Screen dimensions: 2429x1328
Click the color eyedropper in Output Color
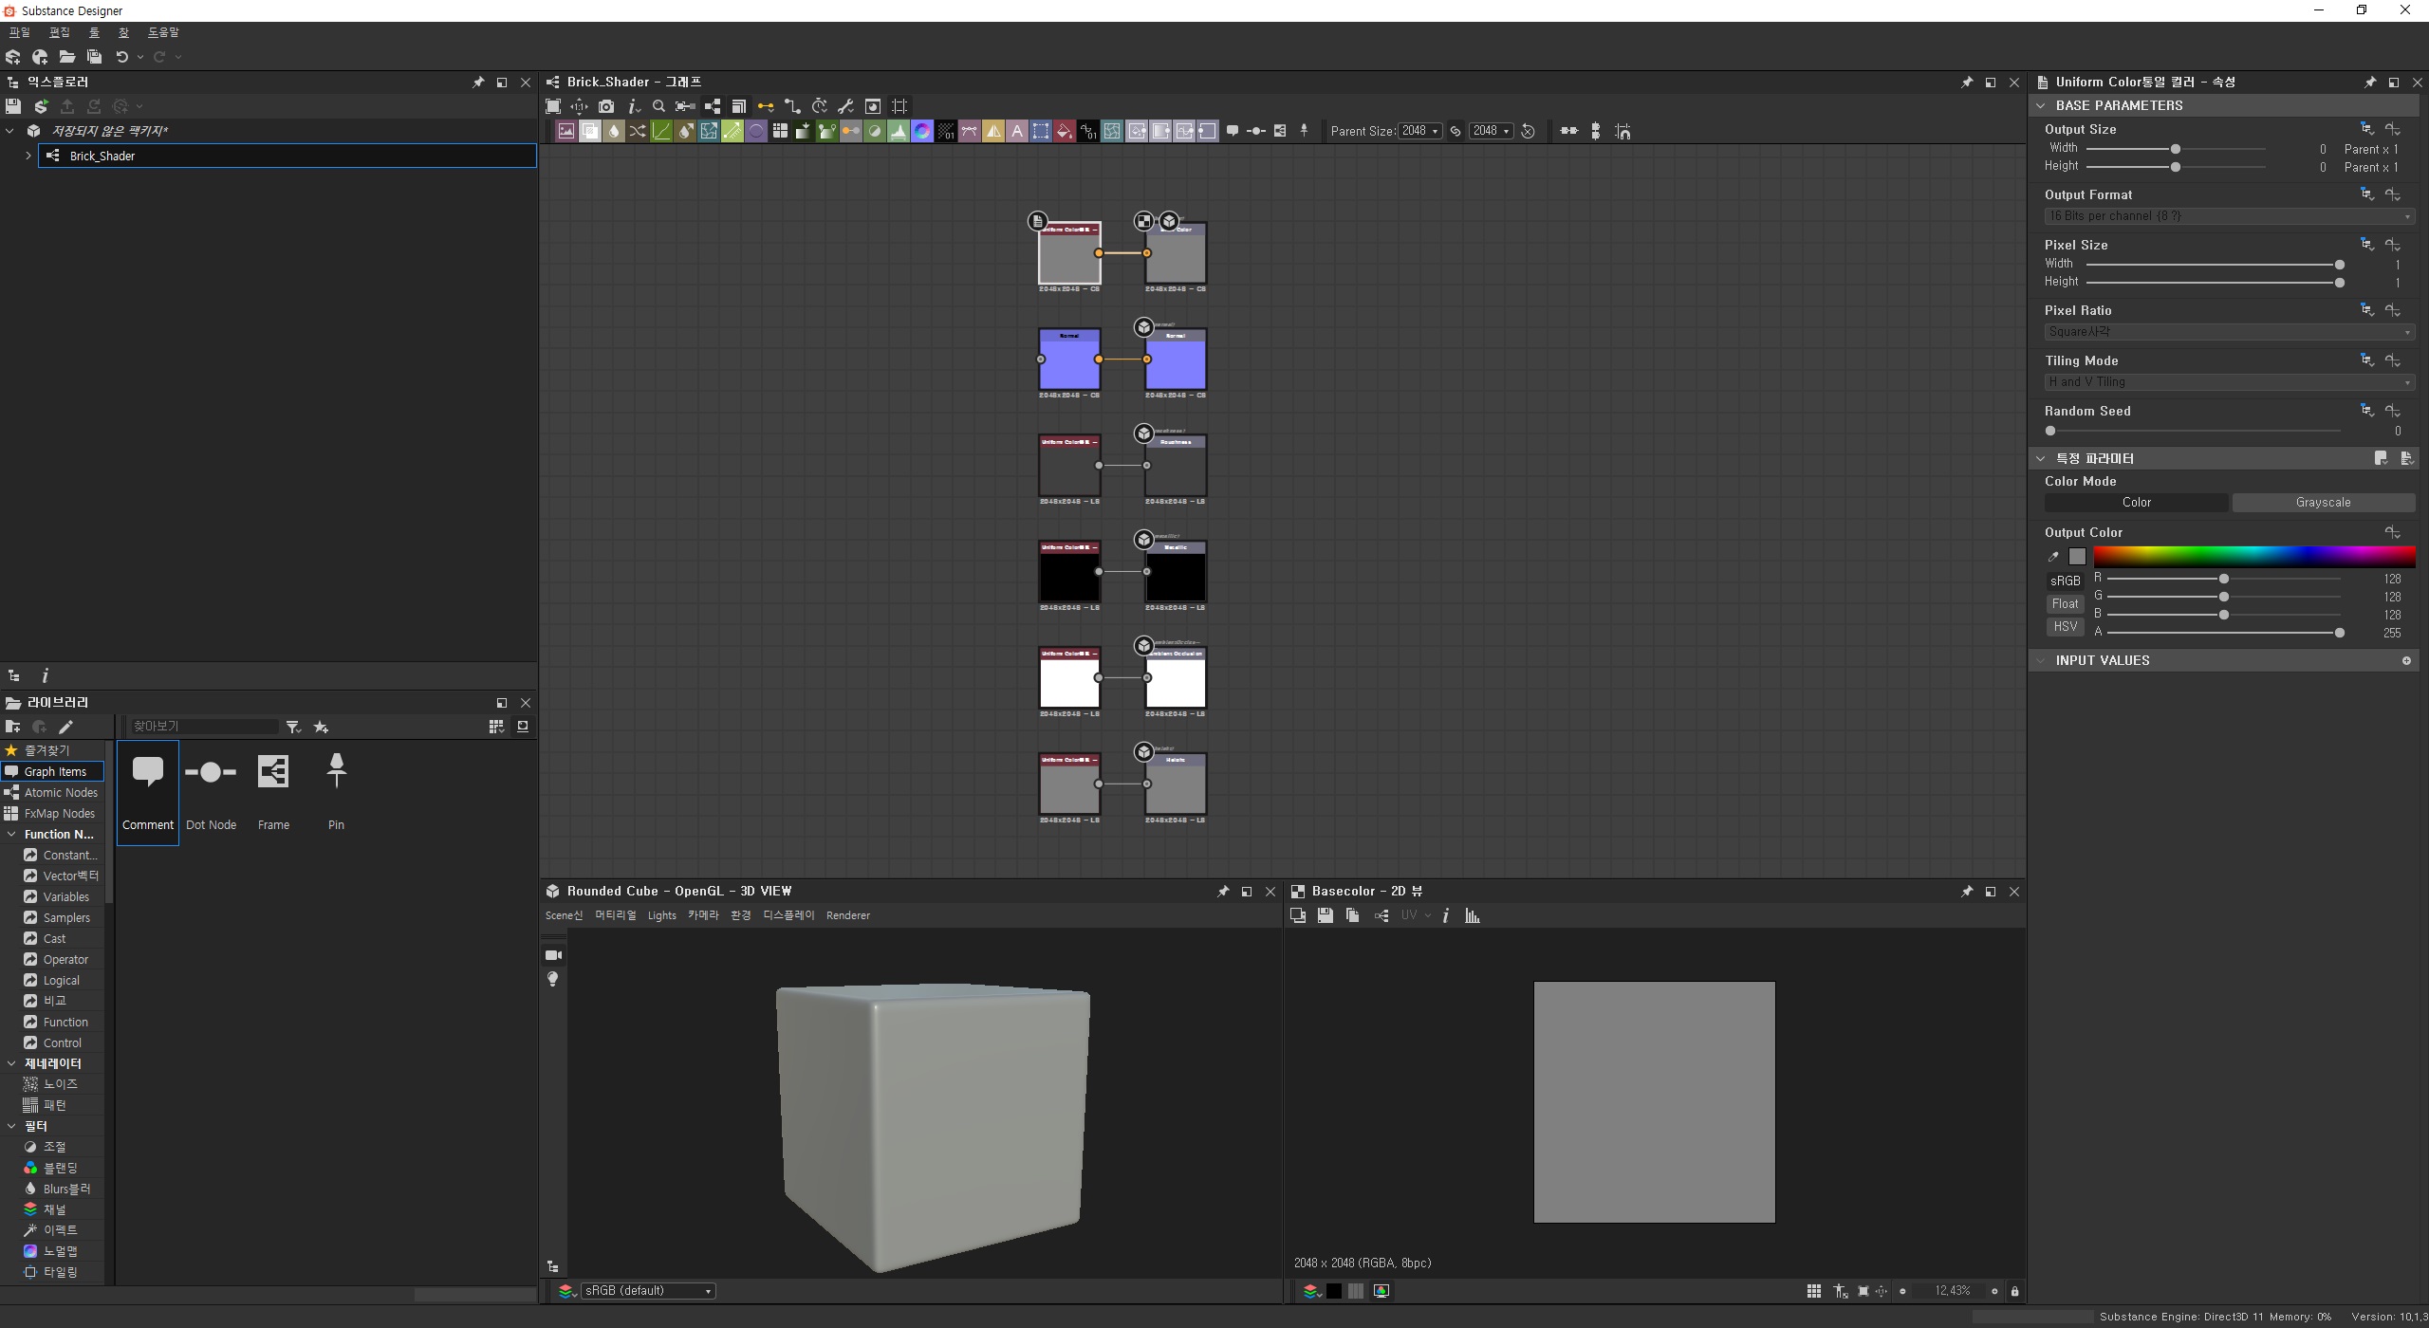2053,557
